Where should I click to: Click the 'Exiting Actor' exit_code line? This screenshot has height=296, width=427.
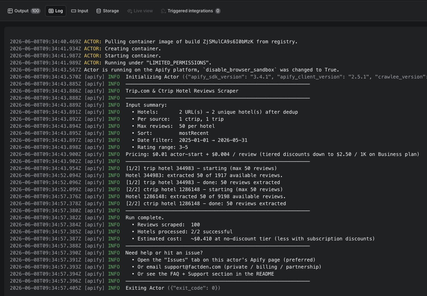(115, 288)
